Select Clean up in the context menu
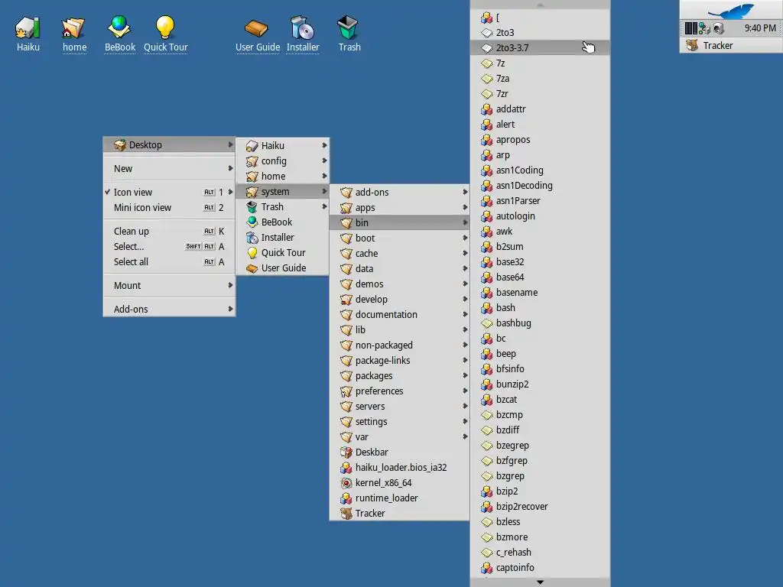 (x=169, y=231)
